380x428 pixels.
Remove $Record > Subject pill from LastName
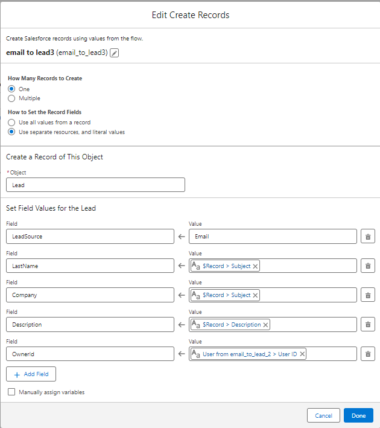click(x=255, y=266)
